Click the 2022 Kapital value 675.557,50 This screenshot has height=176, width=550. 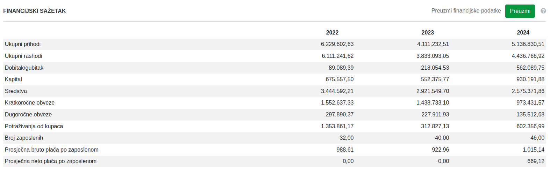point(339,79)
